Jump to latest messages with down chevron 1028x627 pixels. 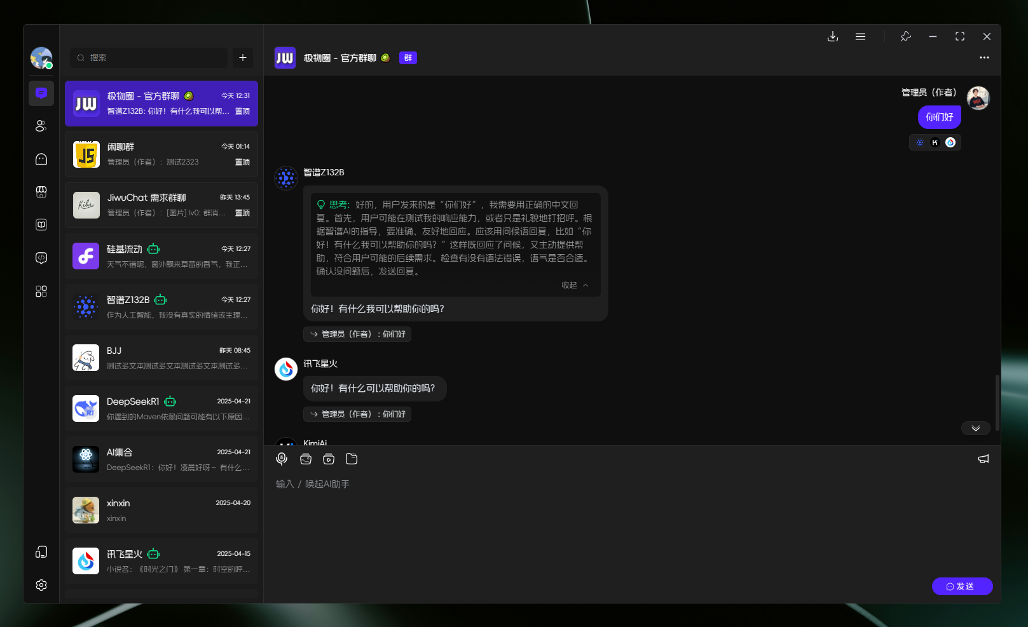click(x=975, y=428)
